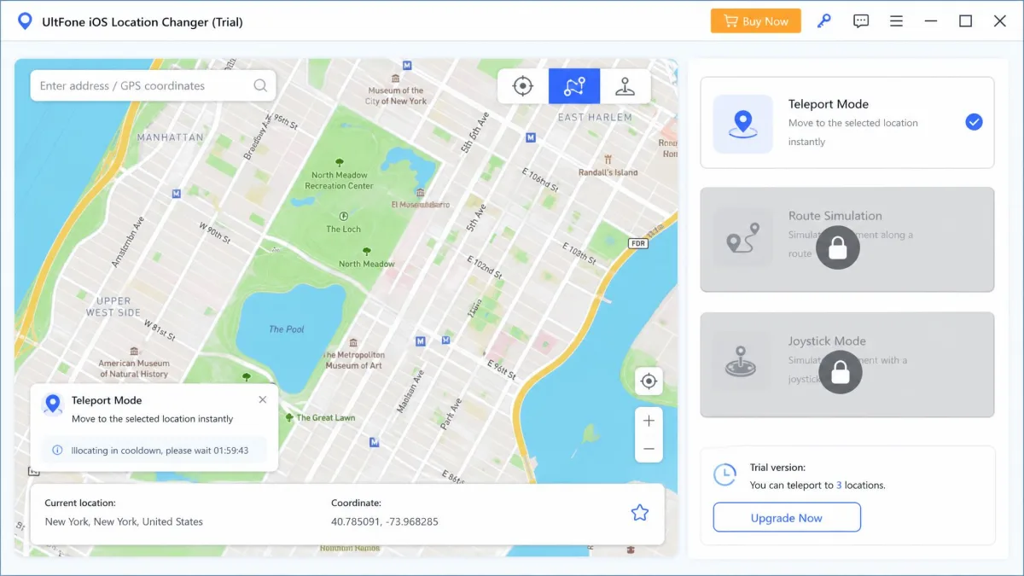Image resolution: width=1024 pixels, height=576 pixels.
Task: Click the '3' locations count link
Action: 839,485
